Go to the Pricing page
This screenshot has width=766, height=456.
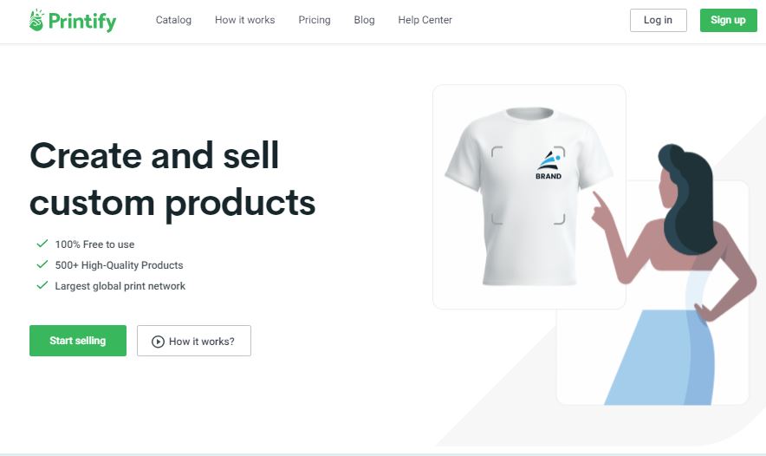[315, 20]
